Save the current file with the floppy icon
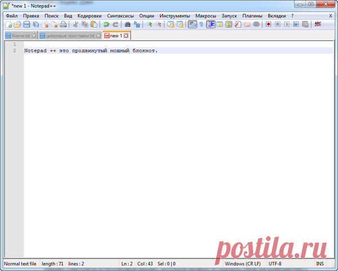 tap(26, 24)
